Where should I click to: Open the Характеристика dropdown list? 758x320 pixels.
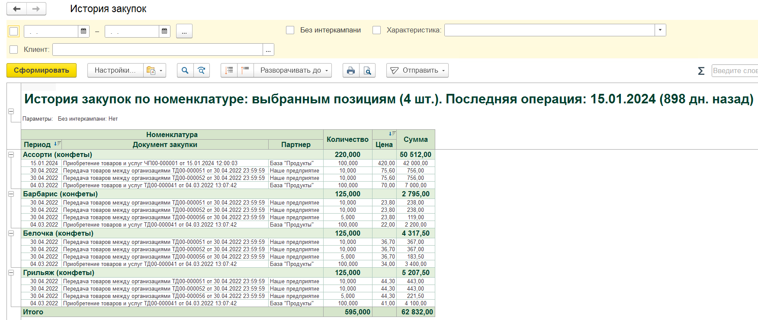pos(660,30)
